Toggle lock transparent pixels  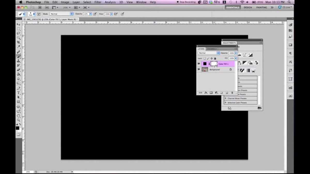click(x=205, y=58)
